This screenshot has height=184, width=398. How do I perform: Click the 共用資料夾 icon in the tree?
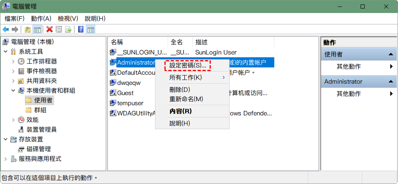click(21, 81)
